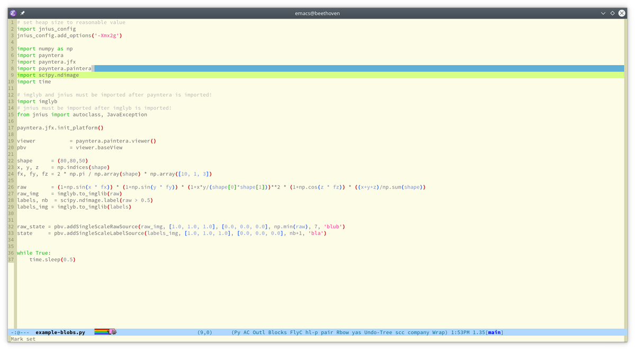Click the minimize chevron in the title bar
Image resolution: width=635 pixels, height=350 pixels.
click(603, 13)
